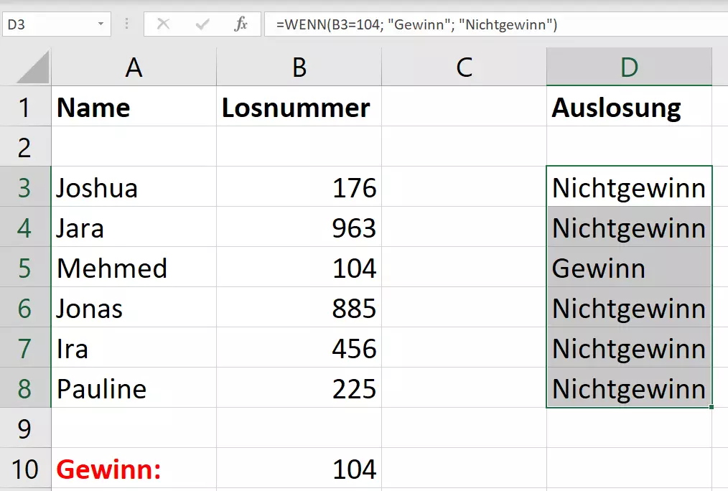Viewport: 728px width, 491px height.
Task: Select row 10 header
Action: pos(25,468)
